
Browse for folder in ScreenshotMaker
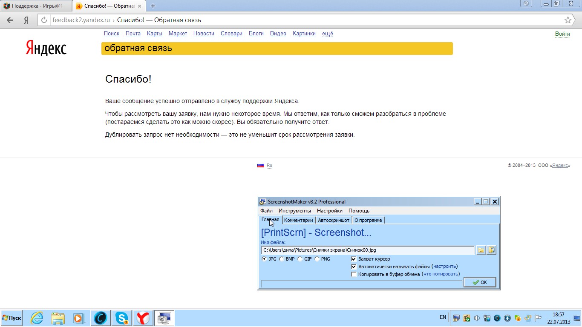point(481,250)
